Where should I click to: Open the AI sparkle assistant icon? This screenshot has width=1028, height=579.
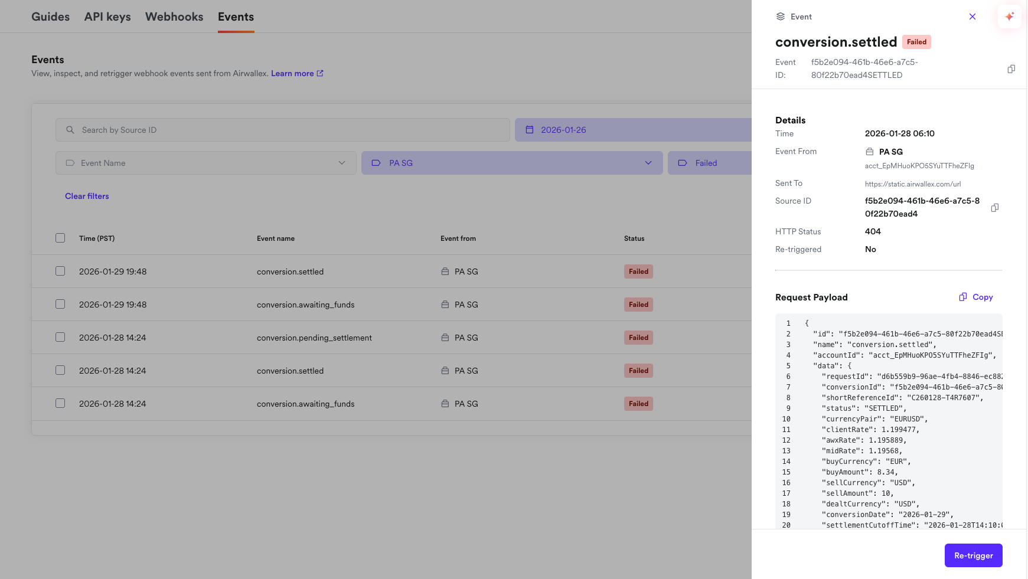(x=1009, y=17)
